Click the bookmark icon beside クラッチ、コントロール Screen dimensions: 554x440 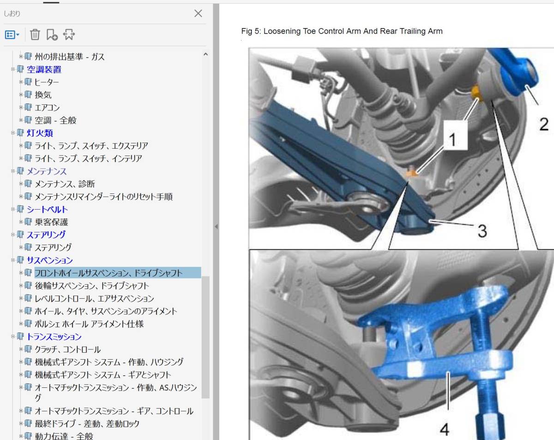tap(29, 350)
